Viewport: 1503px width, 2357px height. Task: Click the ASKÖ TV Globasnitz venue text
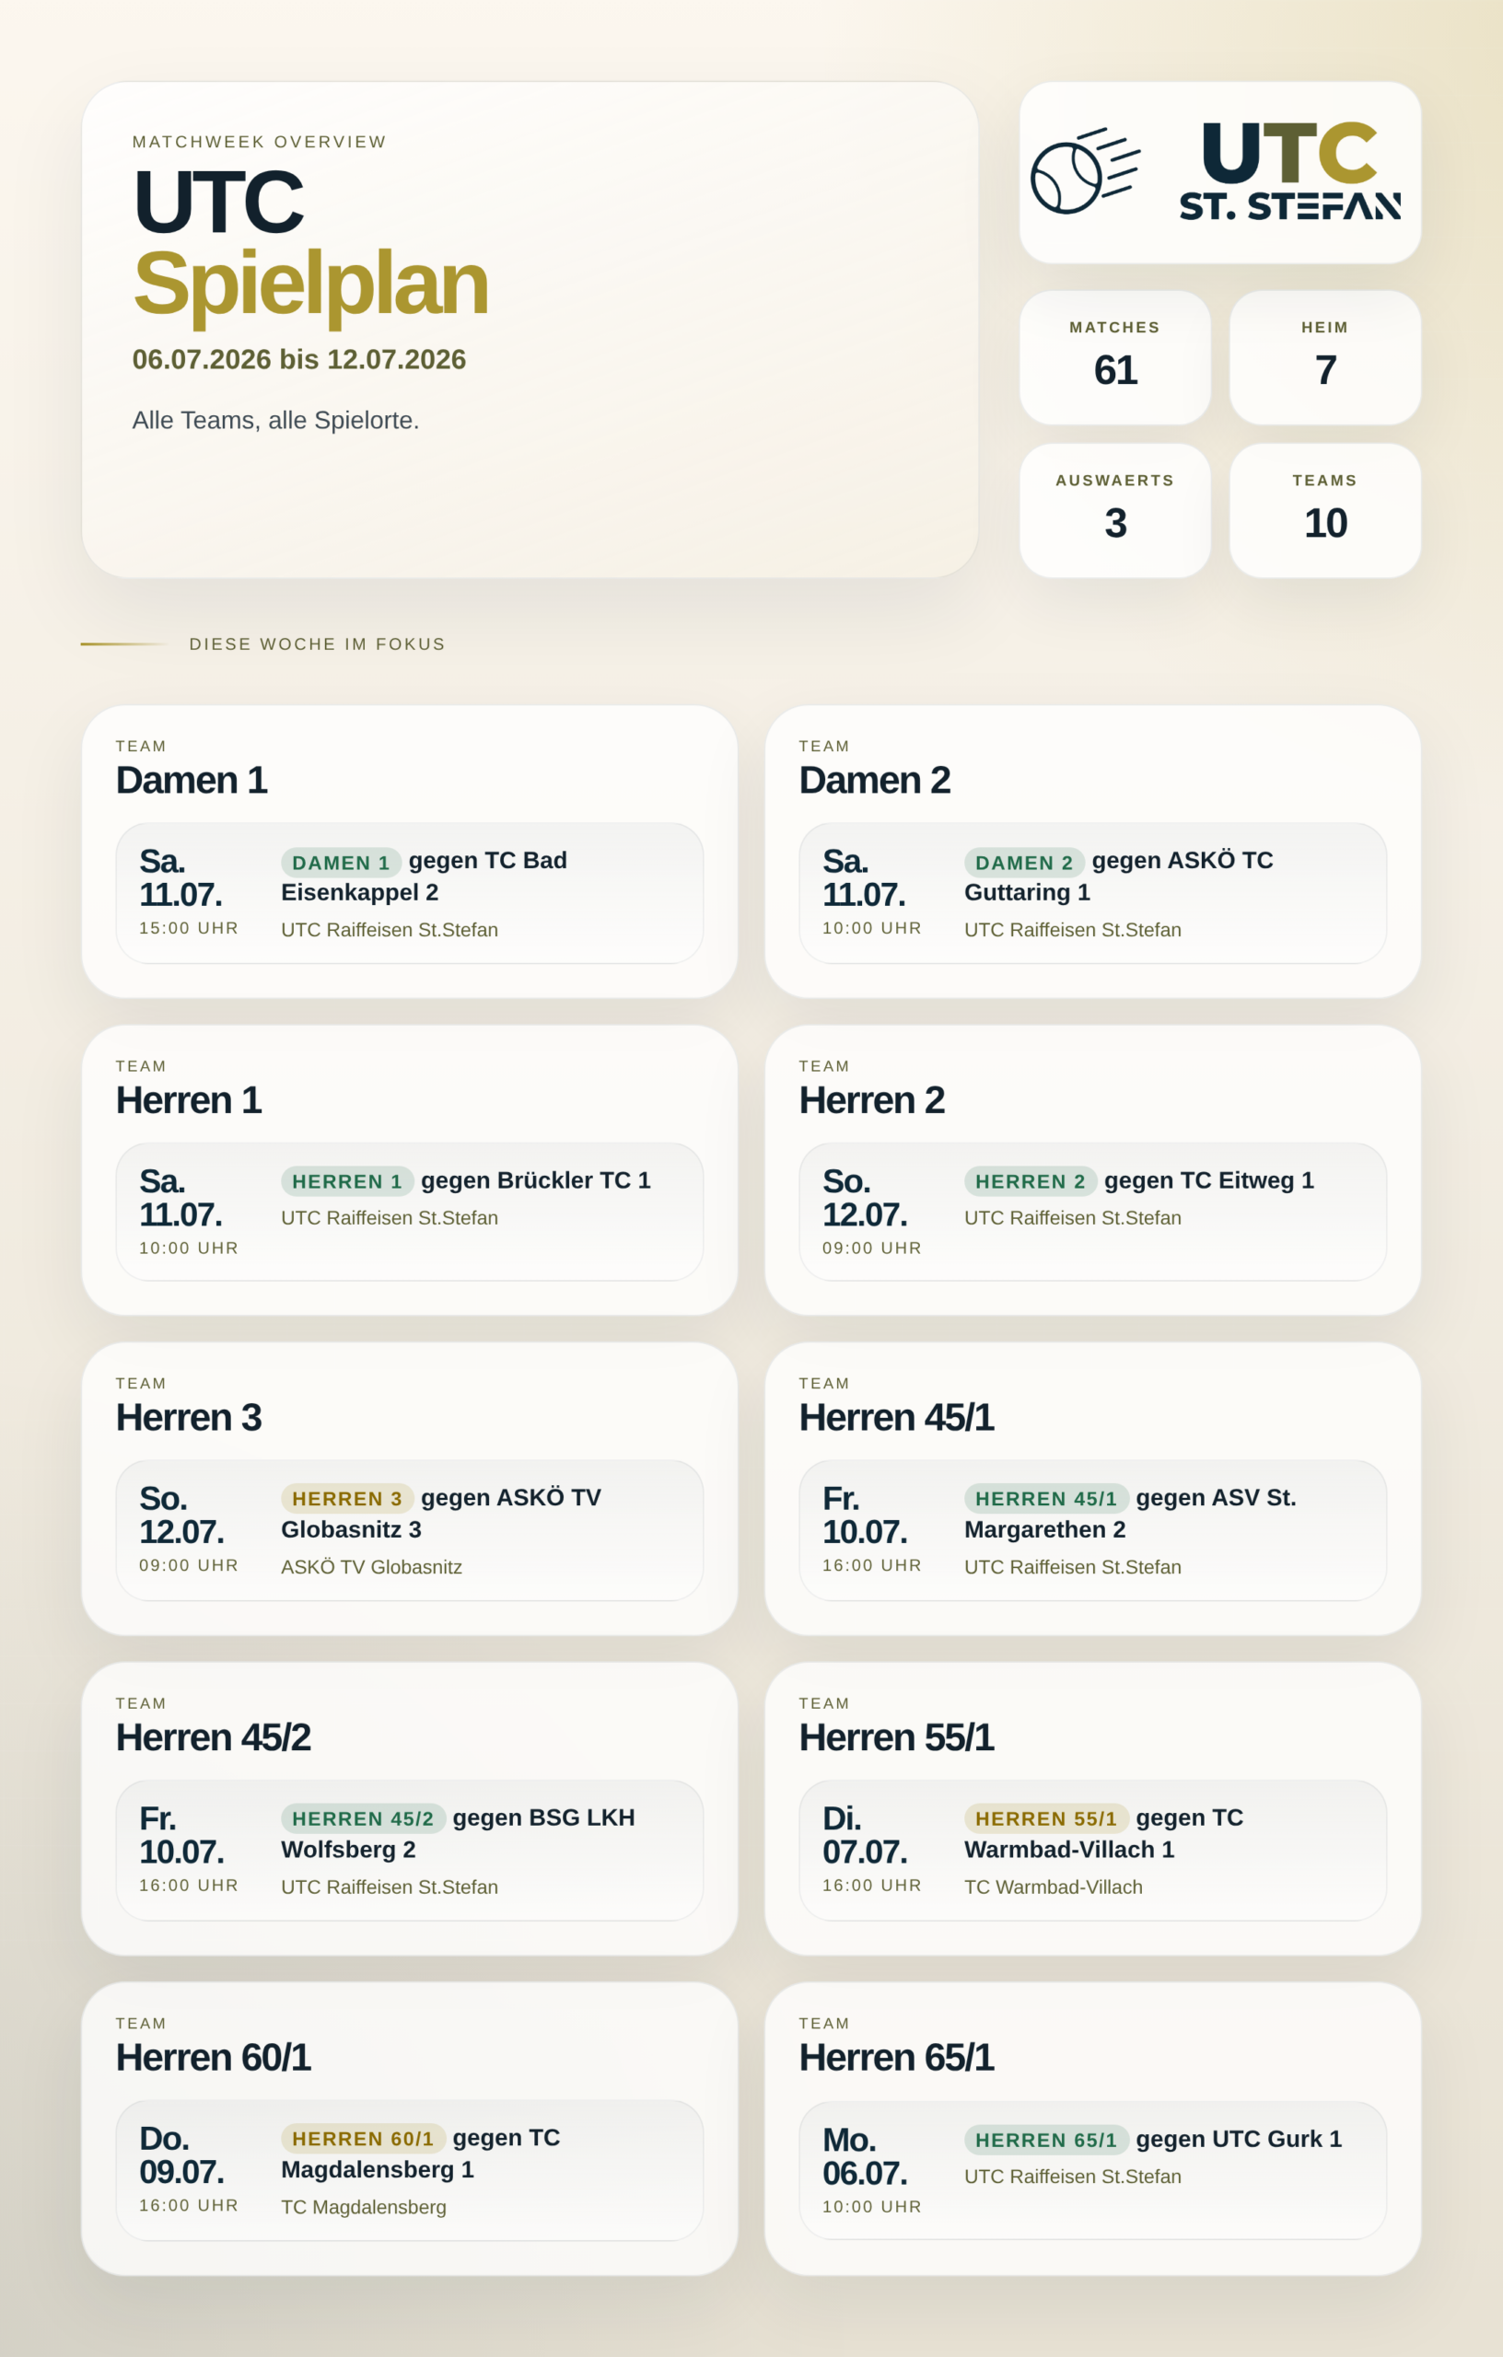[x=371, y=1567]
